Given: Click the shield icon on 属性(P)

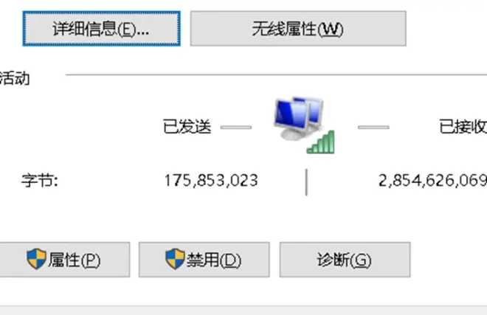Looking at the screenshot, I should [x=36, y=259].
